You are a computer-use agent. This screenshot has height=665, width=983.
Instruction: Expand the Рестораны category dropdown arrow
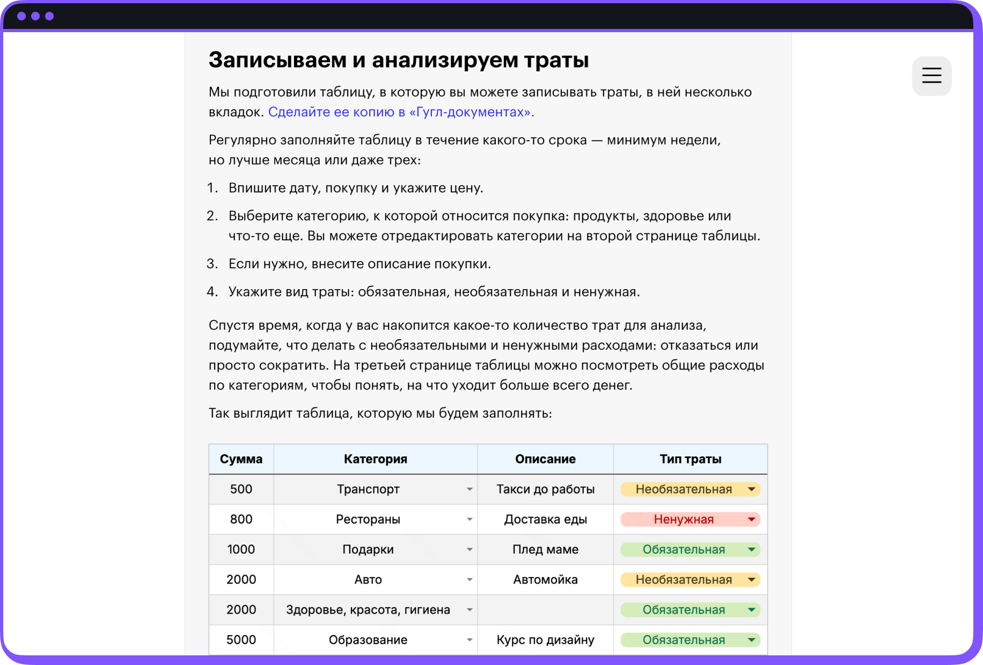(470, 519)
